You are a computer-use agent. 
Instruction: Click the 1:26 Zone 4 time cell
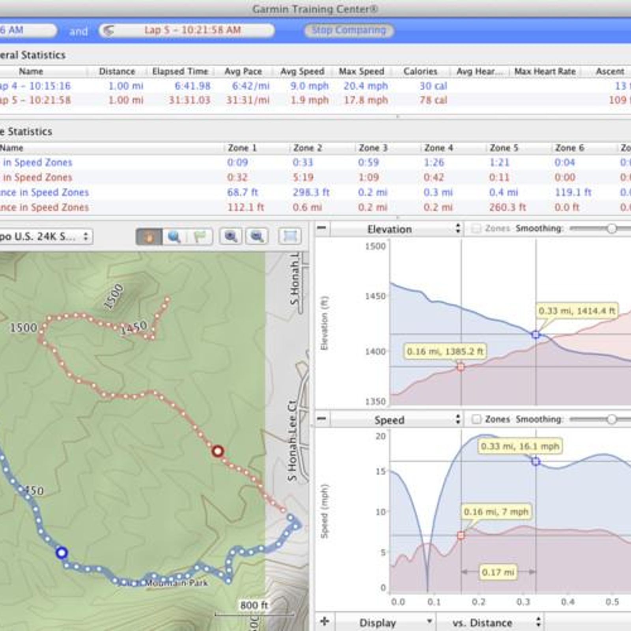(434, 162)
